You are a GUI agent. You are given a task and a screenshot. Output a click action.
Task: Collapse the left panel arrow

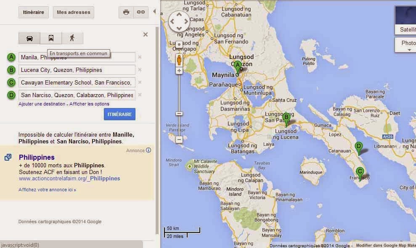(154, 11)
